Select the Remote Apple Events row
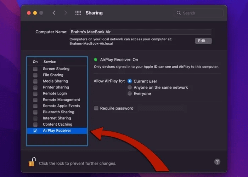The height and width of the screenshot is (177, 248). [57, 106]
